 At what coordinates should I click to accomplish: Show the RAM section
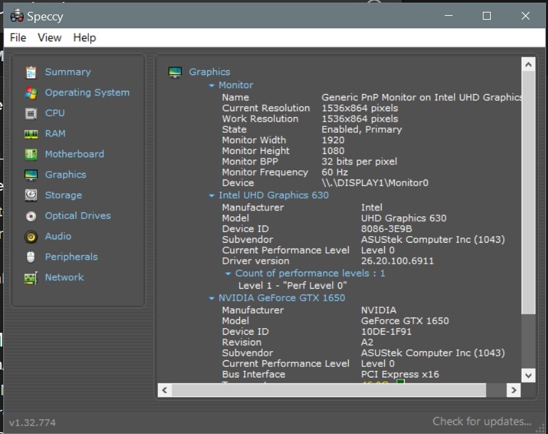55,133
